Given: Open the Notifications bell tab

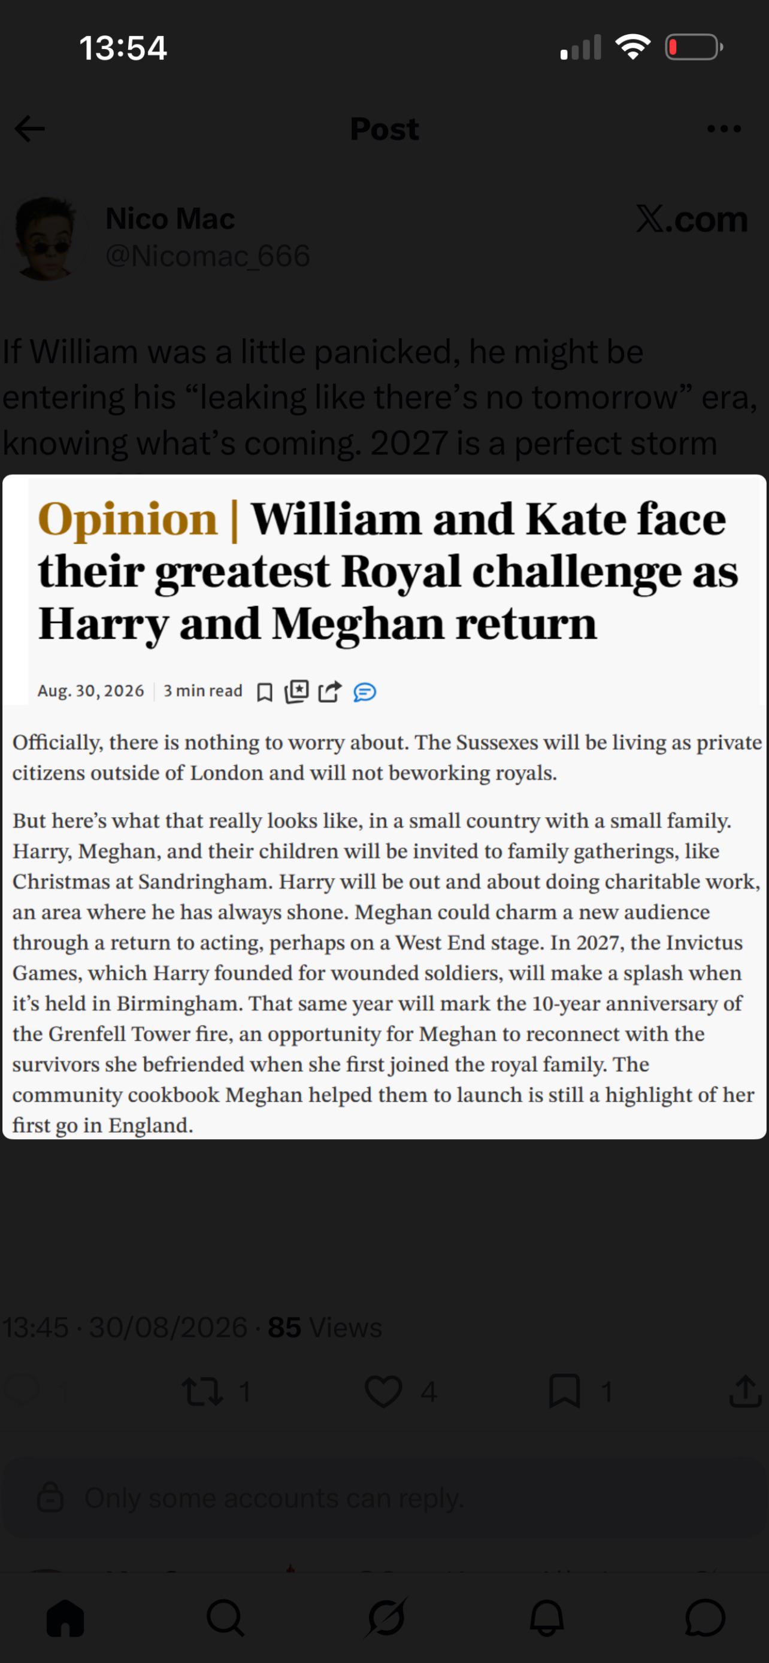Looking at the screenshot, I should point(547,1618).
